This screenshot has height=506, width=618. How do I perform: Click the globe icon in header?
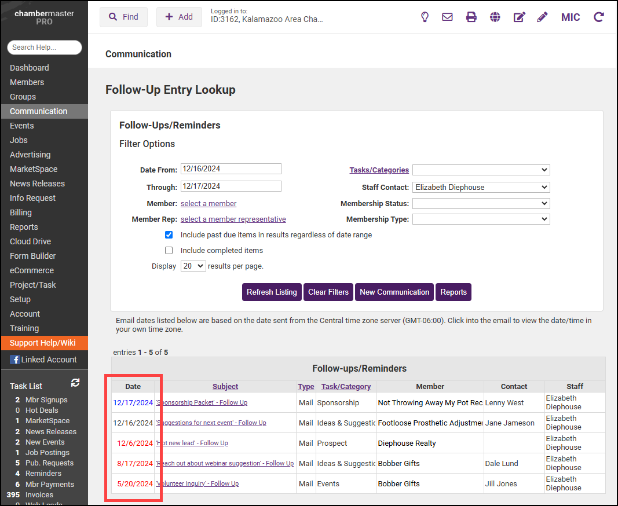point(495,17)
